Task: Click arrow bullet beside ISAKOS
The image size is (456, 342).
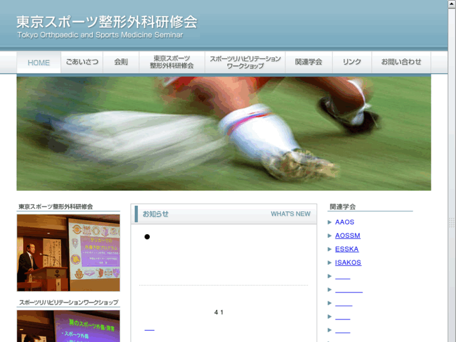Action: click(329, 262)
